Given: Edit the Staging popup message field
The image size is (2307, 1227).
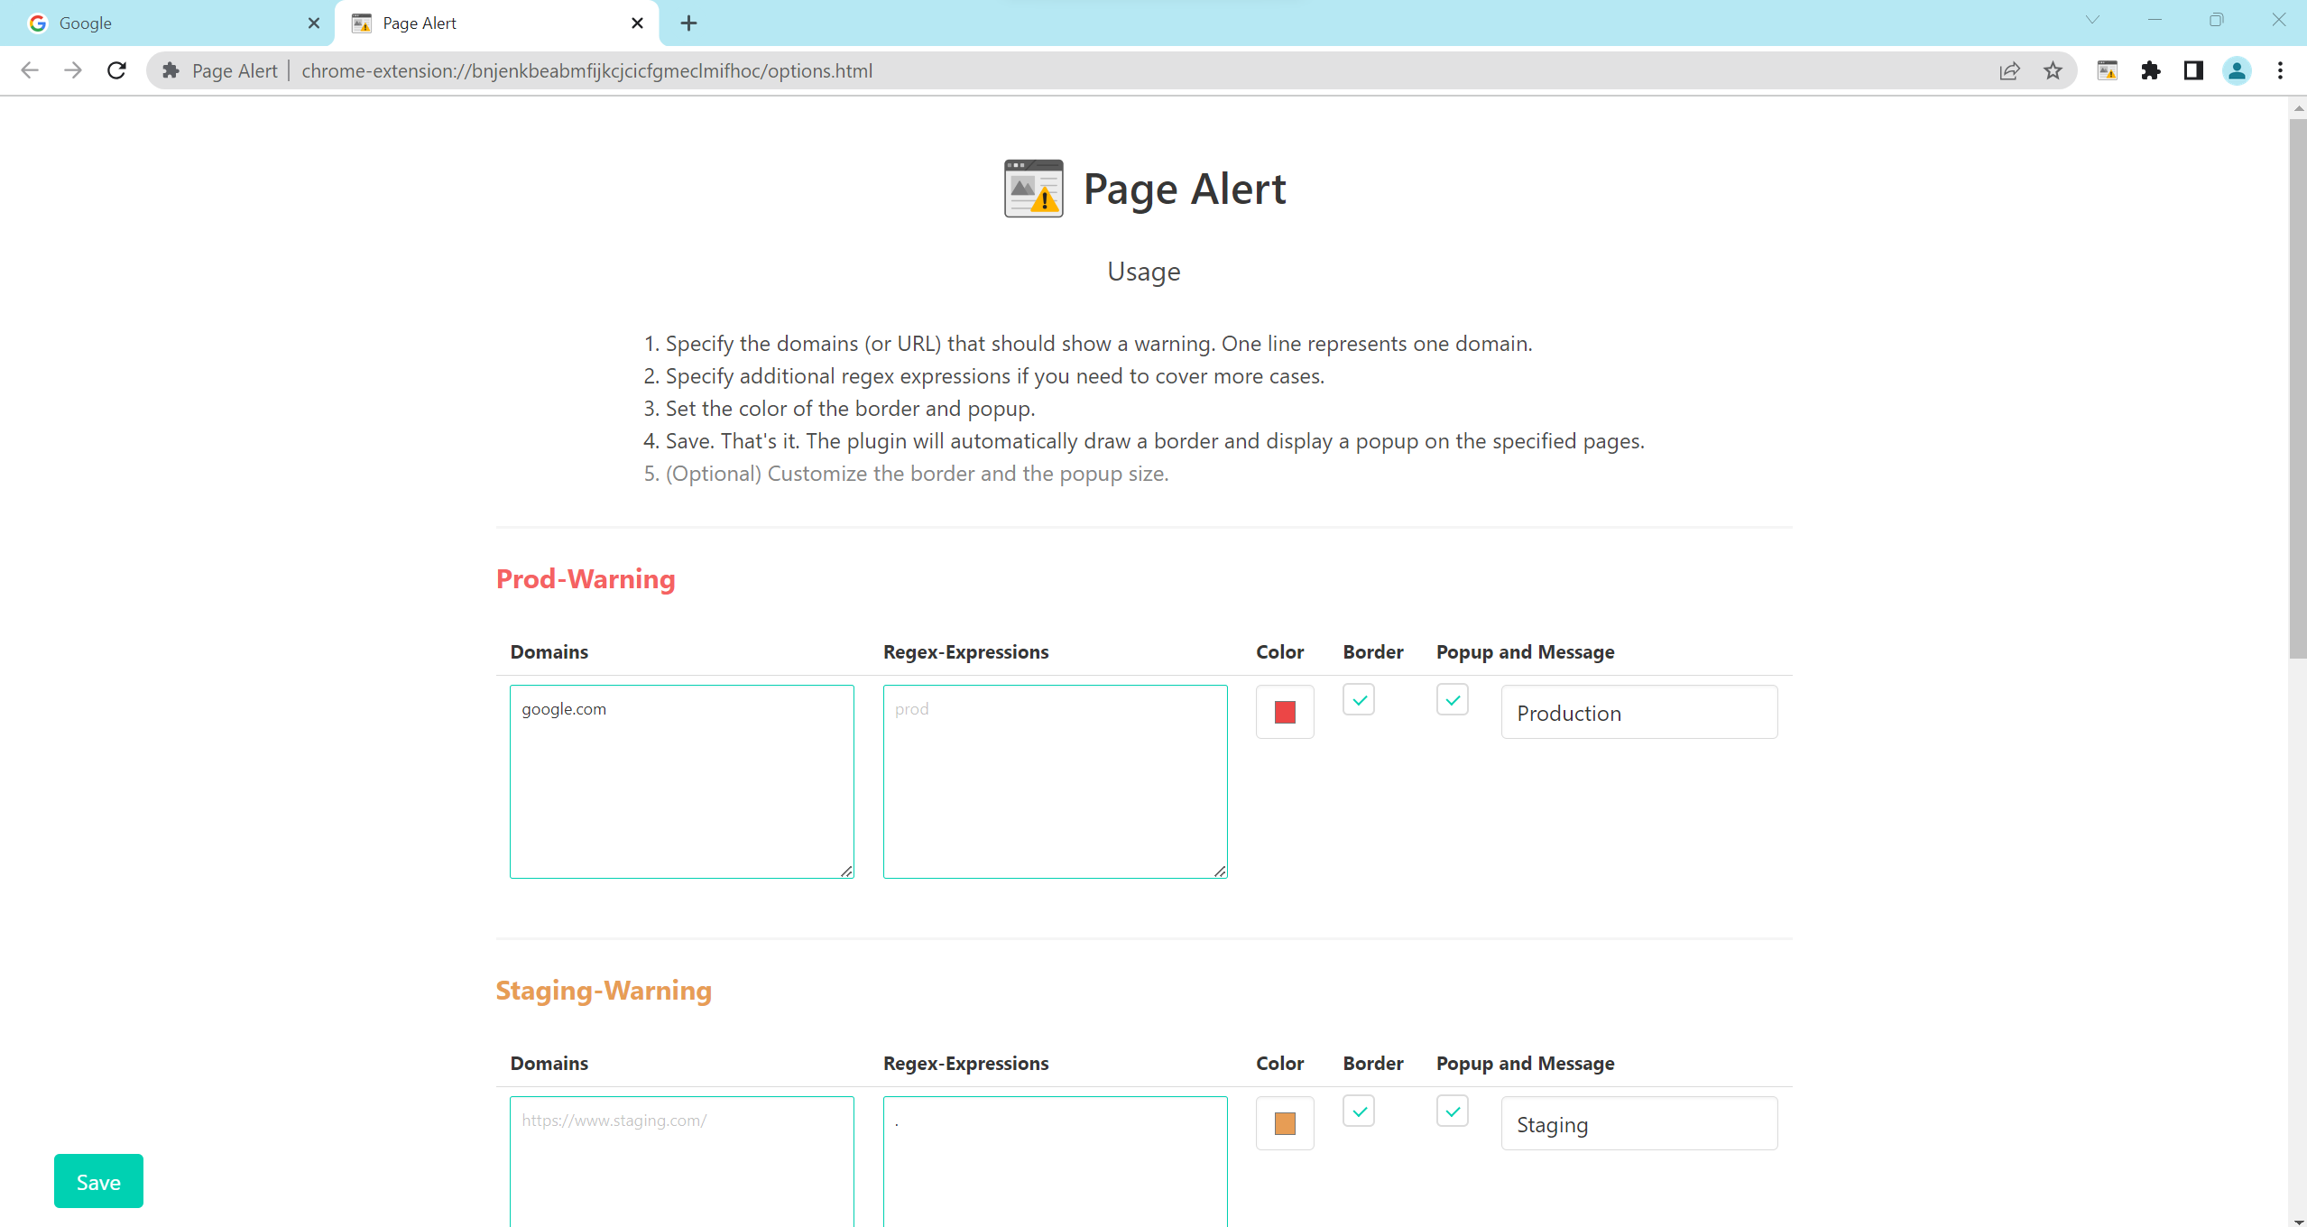Looking at the screenshot, I should point(1639,1123).
